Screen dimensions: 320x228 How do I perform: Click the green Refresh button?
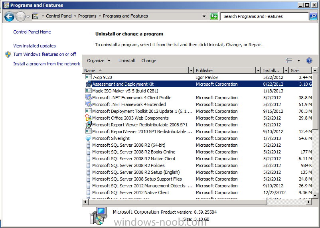214,16
